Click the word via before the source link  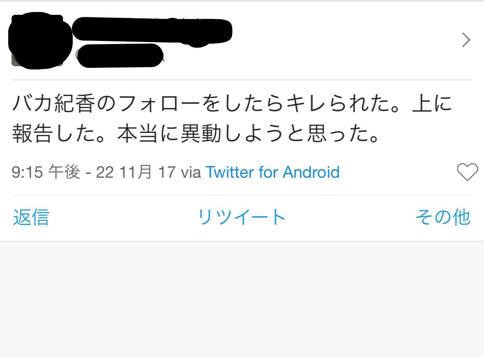pyautogui.click(x=191, y=172)
